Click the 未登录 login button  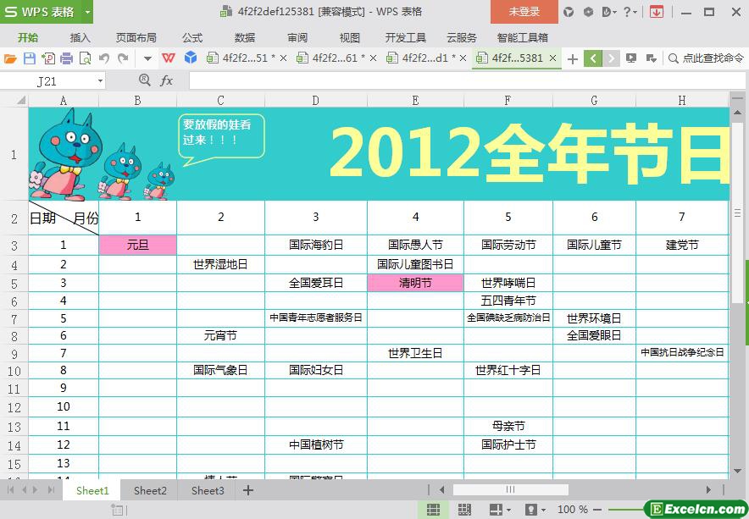click(x=524, y=12)
